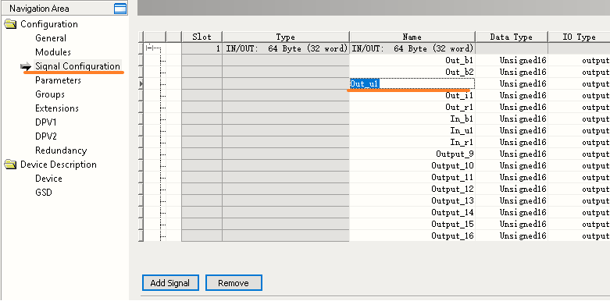Screen dimensions: 610x301
Task: Click Unsigned16 data type of Out_u1
Action: [523, 84]
